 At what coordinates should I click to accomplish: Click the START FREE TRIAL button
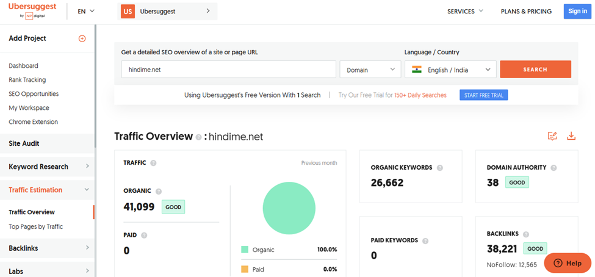pyautogui.click(x=484, y=95)
